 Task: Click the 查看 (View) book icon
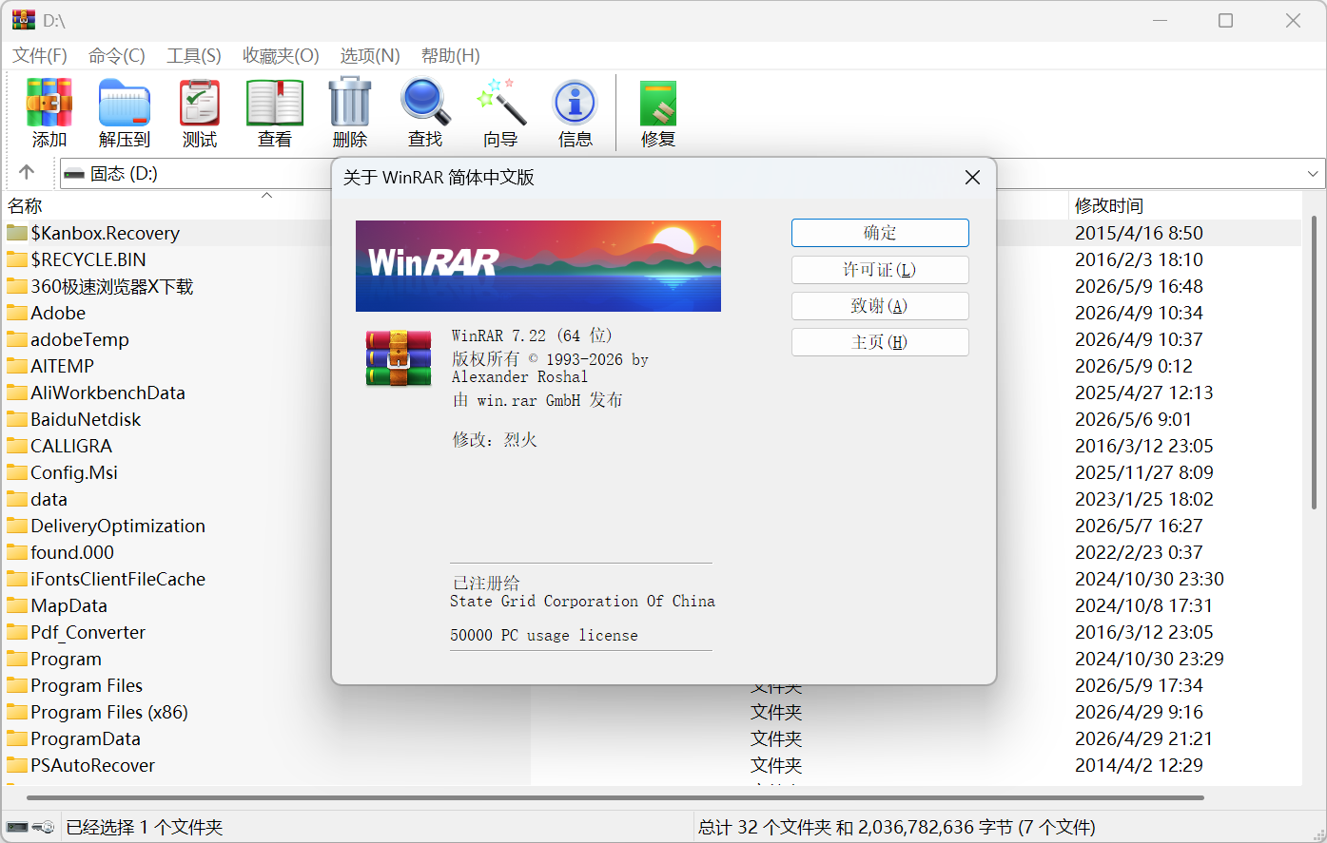[x=275, y=103]
